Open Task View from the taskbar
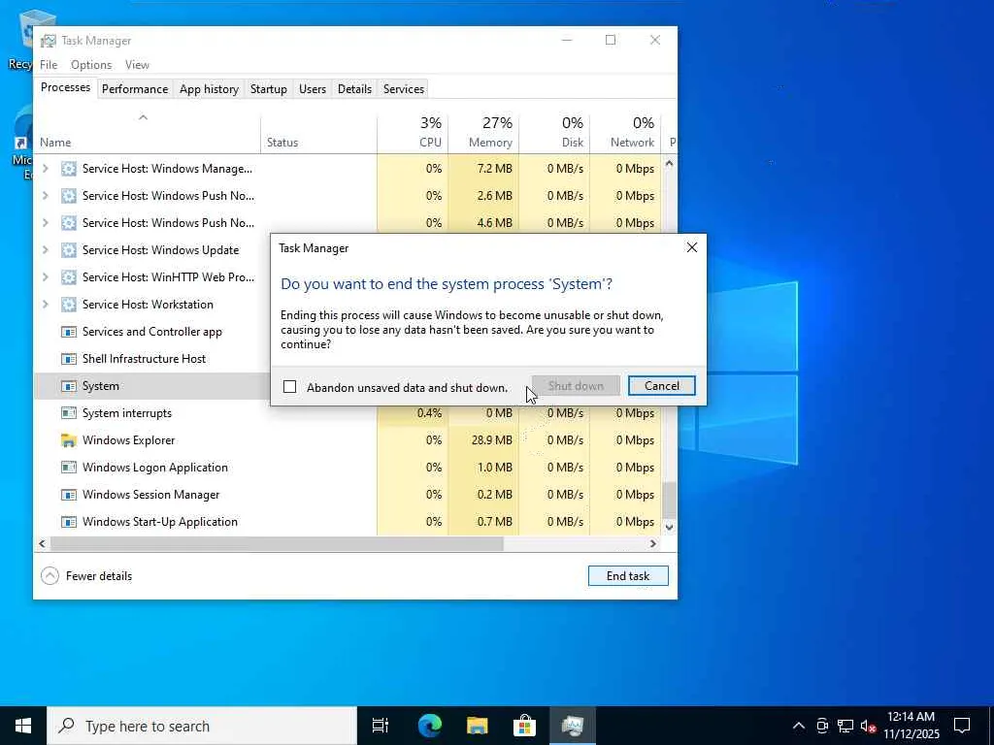The height and width of the screenshot is (745, 994). tap(381, 726)
